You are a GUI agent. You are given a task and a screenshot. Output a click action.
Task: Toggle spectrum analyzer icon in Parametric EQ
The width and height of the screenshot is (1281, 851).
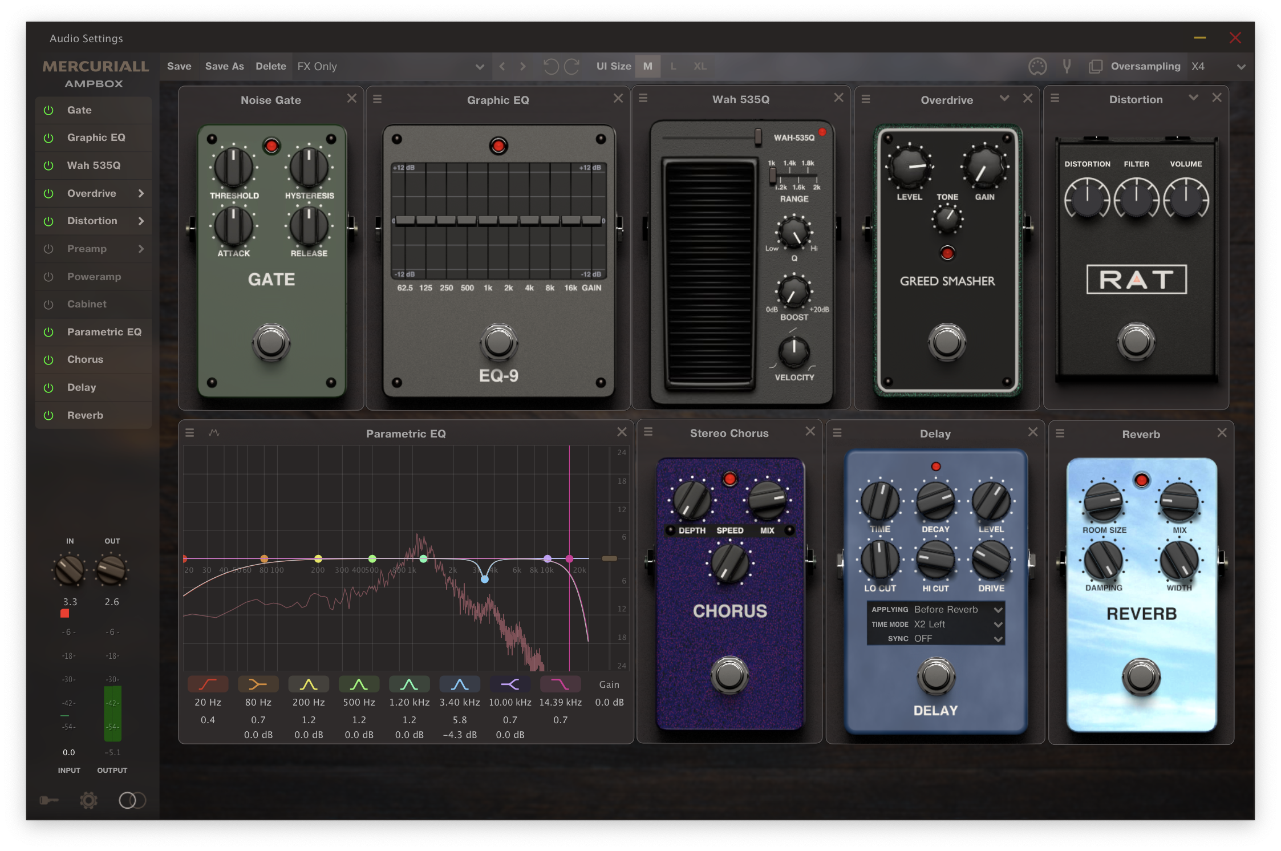point(214,433)
